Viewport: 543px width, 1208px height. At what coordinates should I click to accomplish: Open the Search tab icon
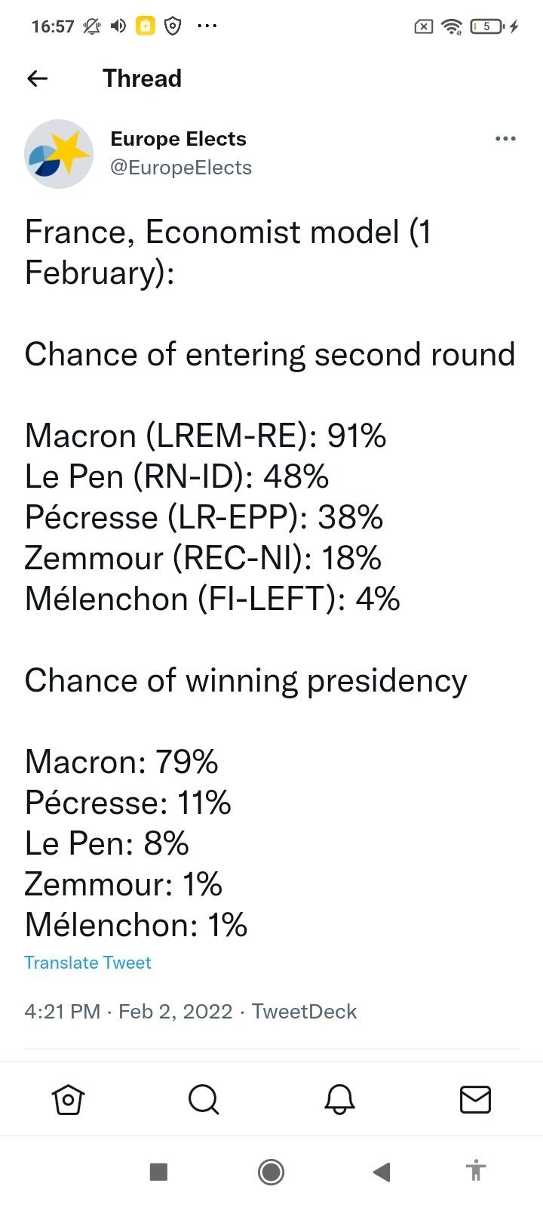[204, 1099]
